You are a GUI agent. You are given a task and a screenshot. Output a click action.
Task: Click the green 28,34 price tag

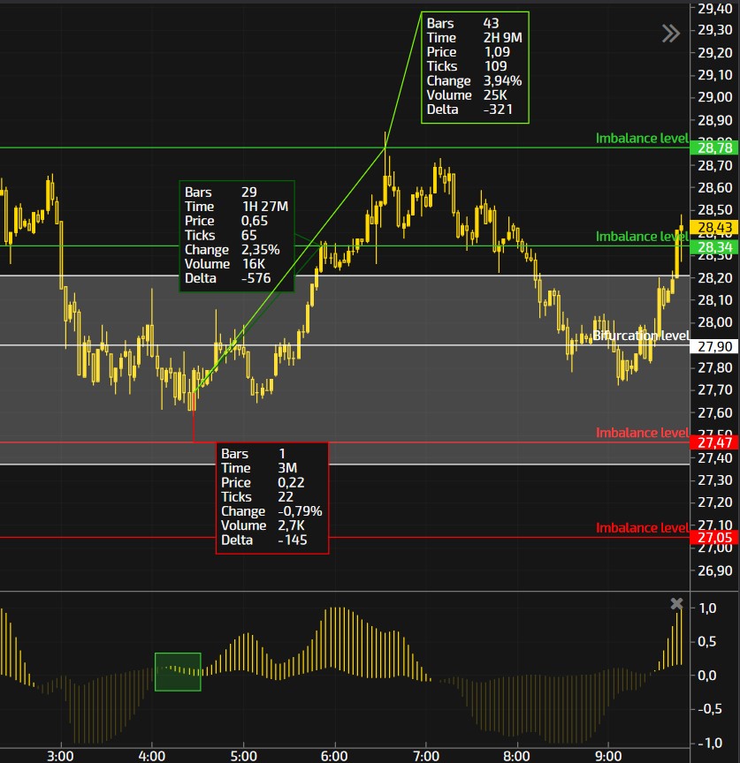[x=713, y=246]
